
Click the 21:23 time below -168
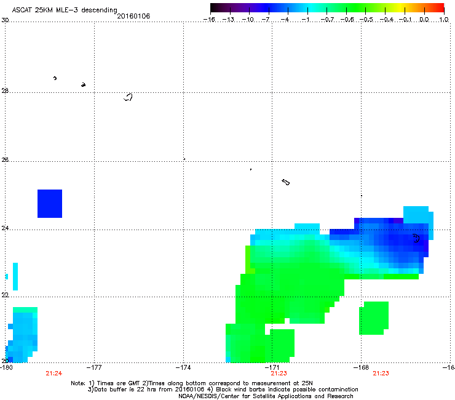(381, 374)
